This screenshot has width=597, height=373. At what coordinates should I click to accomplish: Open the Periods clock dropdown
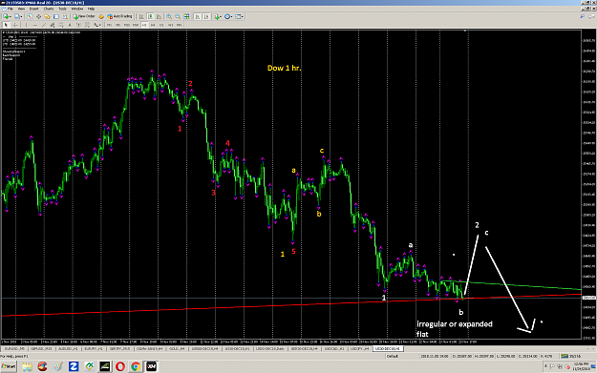(x=228, y=16)
